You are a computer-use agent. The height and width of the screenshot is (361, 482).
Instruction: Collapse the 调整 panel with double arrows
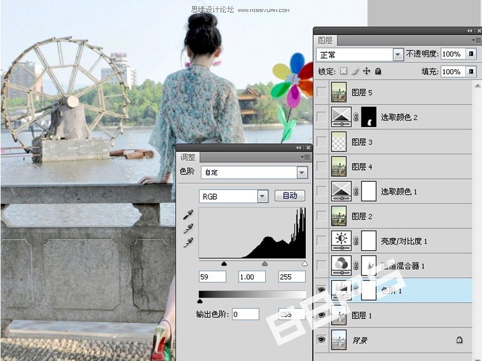point(298,147)
